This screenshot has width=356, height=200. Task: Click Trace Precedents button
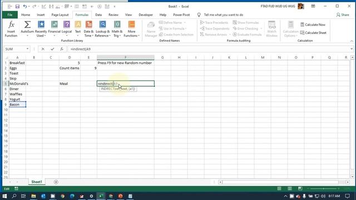pos(214,22)
